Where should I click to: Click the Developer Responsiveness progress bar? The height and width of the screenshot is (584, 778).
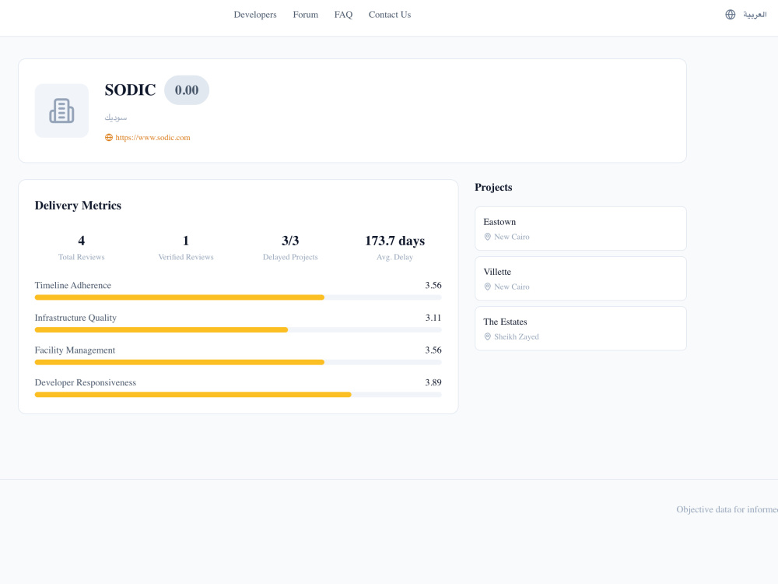point(238,395)
